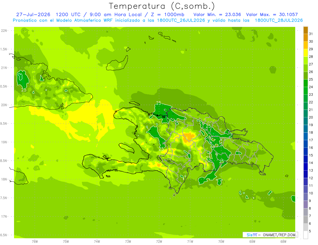Click the purple 10 degree legend swatch
This screenshot has width=318, height=245.
306,189
